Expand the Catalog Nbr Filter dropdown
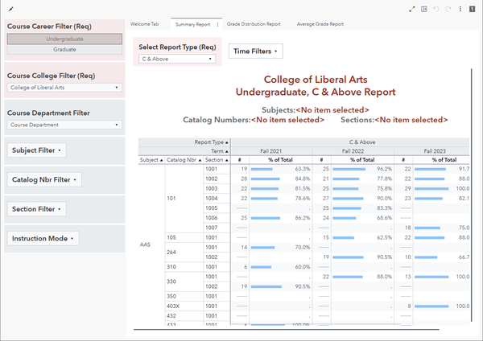483x341 pixels. [44, 179]
